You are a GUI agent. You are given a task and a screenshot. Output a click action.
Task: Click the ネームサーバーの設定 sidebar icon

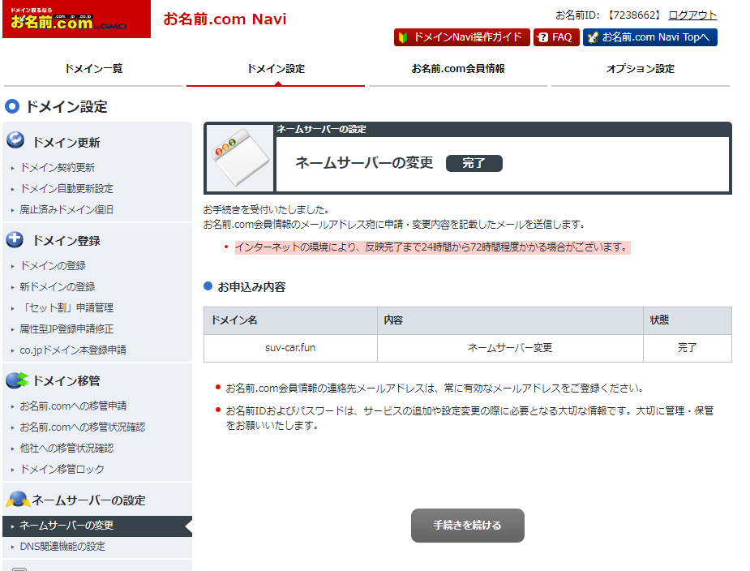[16, 500]
